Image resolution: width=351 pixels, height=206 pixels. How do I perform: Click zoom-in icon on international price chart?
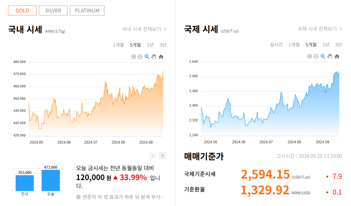310,57
